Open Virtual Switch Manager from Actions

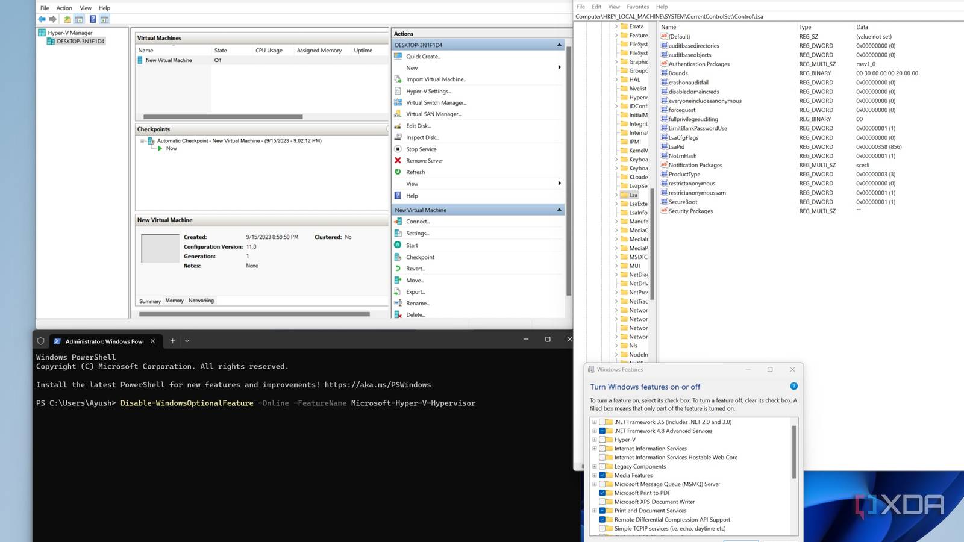[436, 103]
